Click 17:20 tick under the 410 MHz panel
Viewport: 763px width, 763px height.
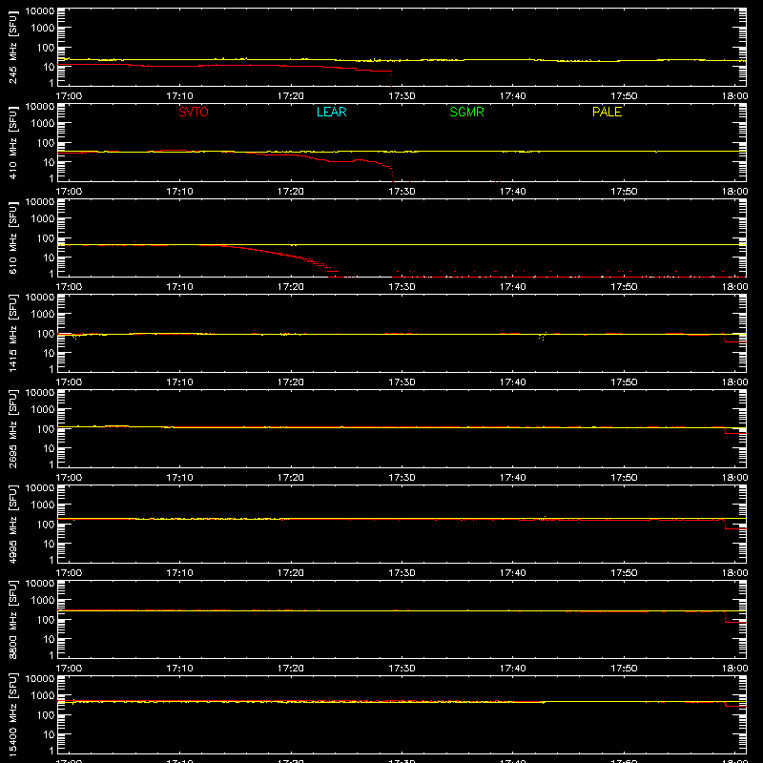(x=291, y=192)
